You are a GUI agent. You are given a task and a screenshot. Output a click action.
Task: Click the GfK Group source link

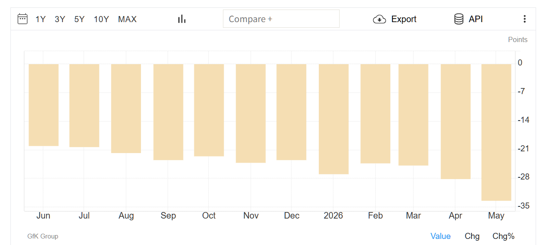pyautogui.click(x=43, y=236)
